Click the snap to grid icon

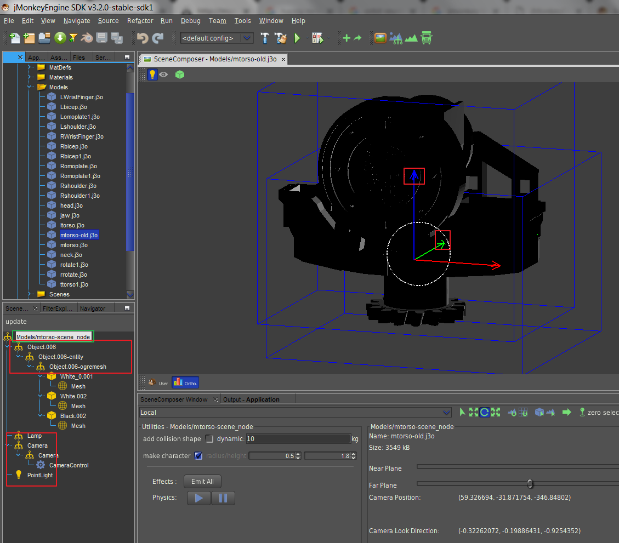[x=523, y=412]
